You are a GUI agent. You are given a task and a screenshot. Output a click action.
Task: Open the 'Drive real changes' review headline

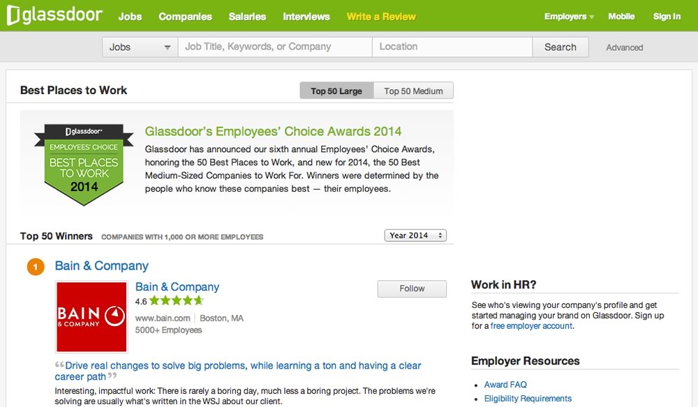point(238,371)
